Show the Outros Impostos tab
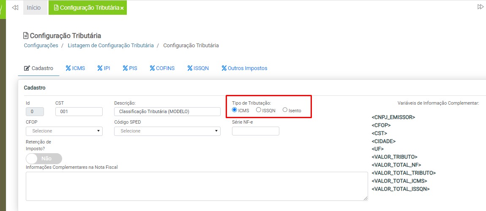This screenshot has width=486, height=211. pos(244,68)
